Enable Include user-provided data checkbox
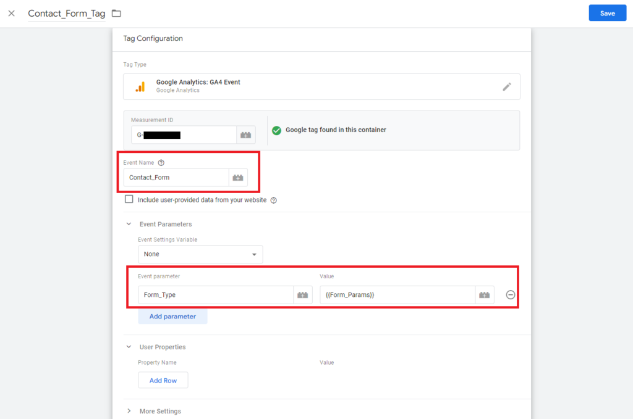 coord(129,199)
